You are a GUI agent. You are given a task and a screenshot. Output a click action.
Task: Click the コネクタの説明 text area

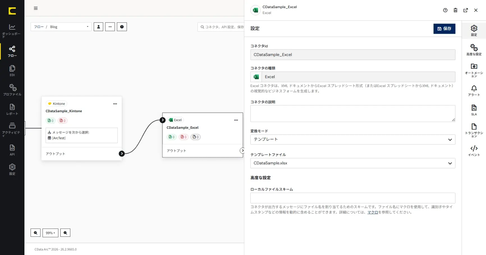click(353, 114)
